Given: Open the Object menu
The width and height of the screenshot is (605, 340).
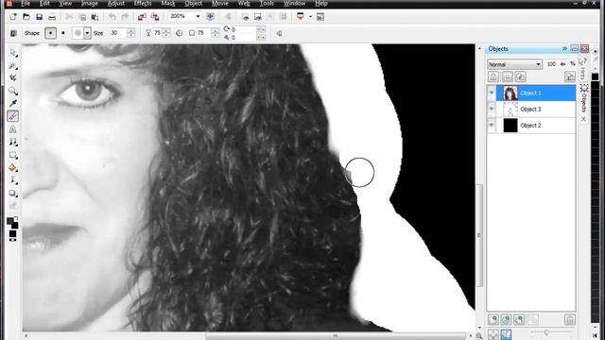Looking at the screenshot, I should (193, 4).
